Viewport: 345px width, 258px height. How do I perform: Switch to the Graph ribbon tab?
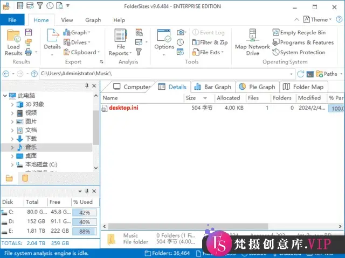click(x=93, y=20)
